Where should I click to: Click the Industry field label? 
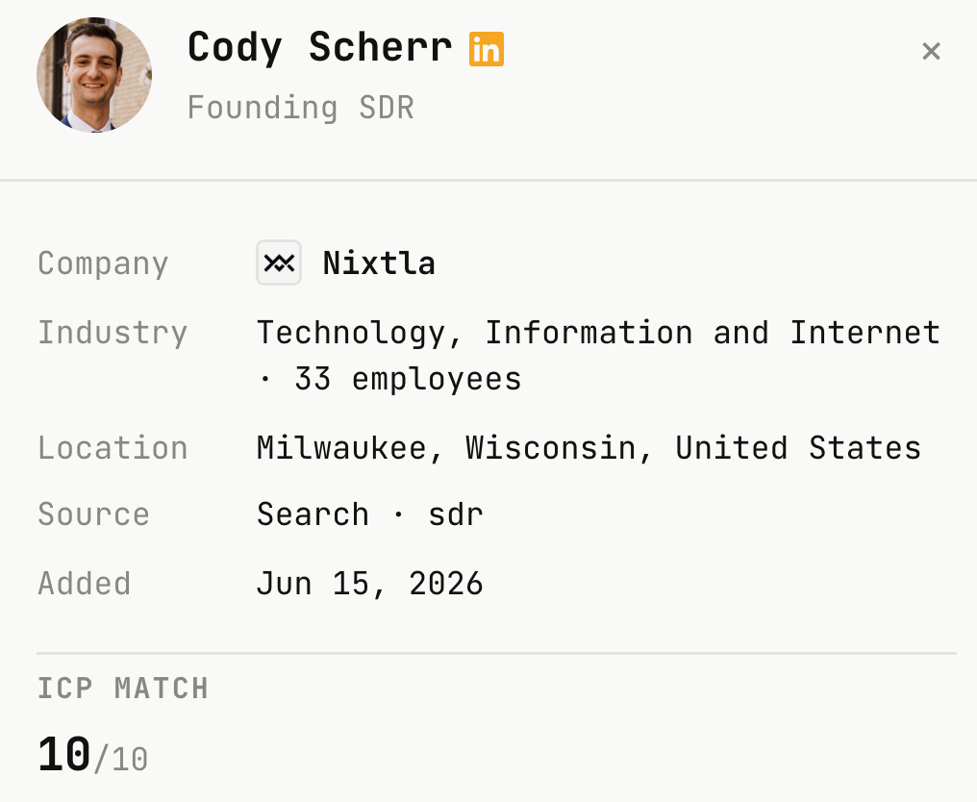113,333
